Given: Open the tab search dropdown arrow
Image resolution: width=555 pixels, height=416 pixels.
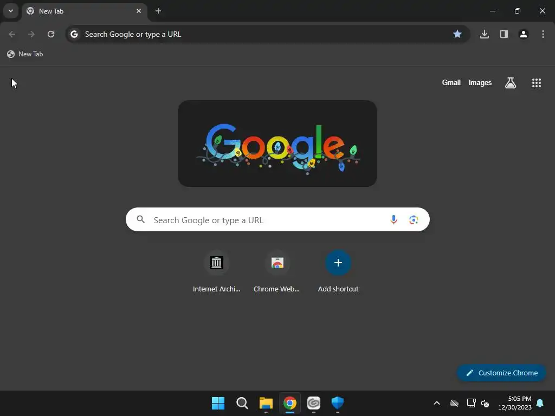Looking at the screenshot, I should (11, 11).
